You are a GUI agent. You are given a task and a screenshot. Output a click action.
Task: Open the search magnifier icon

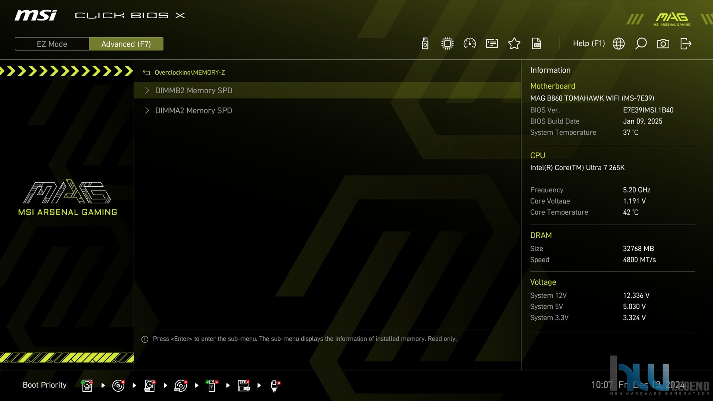coord(641,44)
